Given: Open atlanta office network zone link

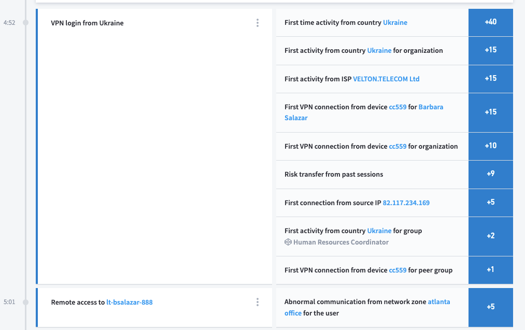Looking at the screenshot, I should [x=438, y=302].
